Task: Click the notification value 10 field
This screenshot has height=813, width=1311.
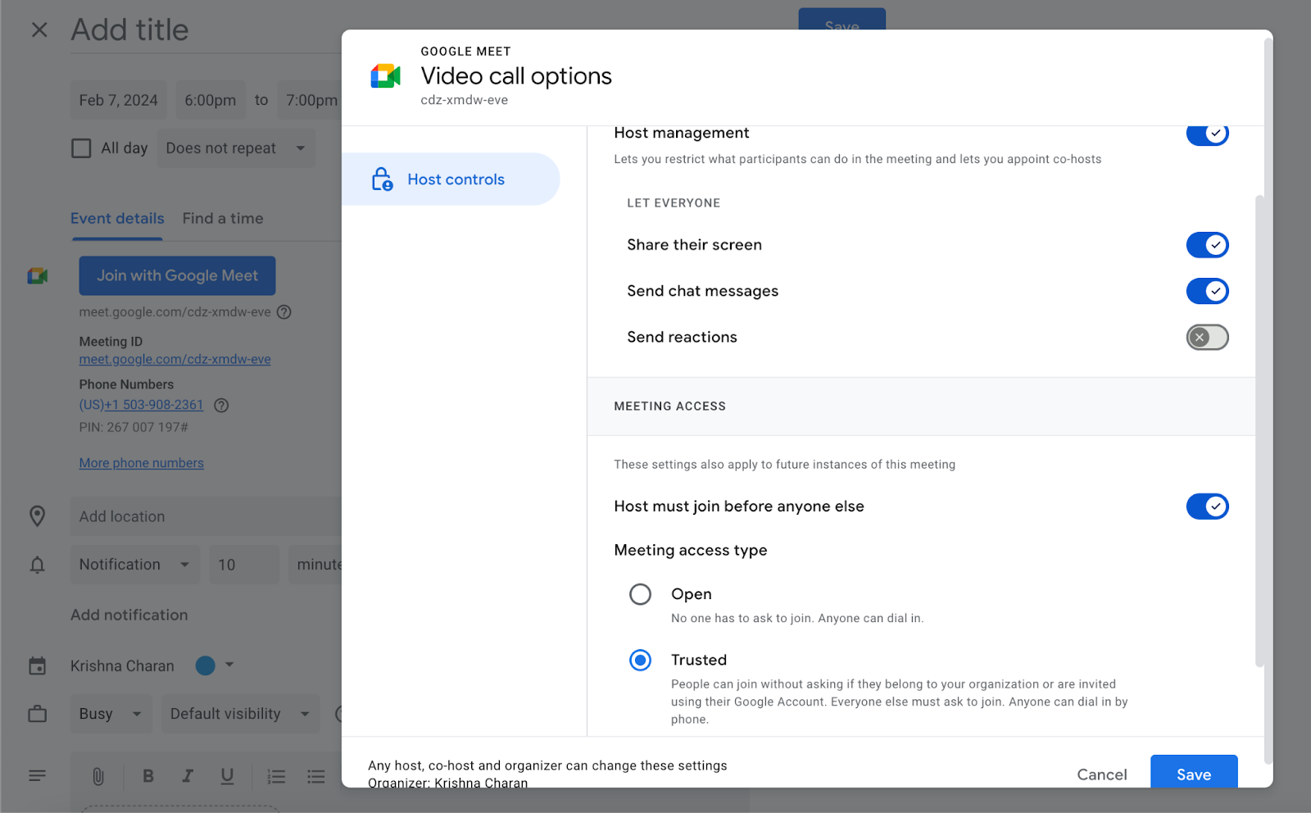Action: [x=244, y=565]
